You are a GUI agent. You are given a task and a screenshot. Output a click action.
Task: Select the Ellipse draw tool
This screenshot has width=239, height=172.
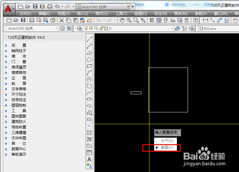click(89, 99)
